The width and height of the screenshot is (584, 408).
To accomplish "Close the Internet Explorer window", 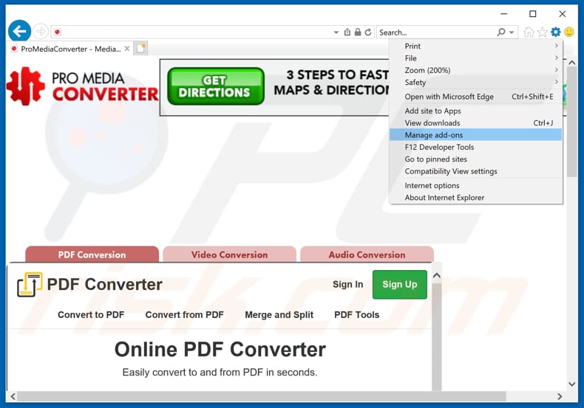I will coord(563,14).
